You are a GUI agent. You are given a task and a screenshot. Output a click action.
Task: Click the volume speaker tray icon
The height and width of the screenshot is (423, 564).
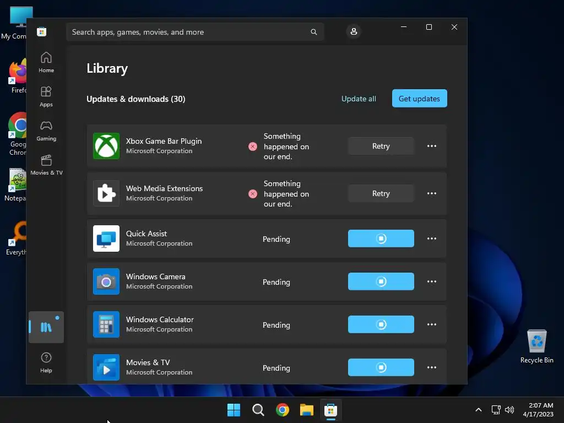tap(509, 410)
